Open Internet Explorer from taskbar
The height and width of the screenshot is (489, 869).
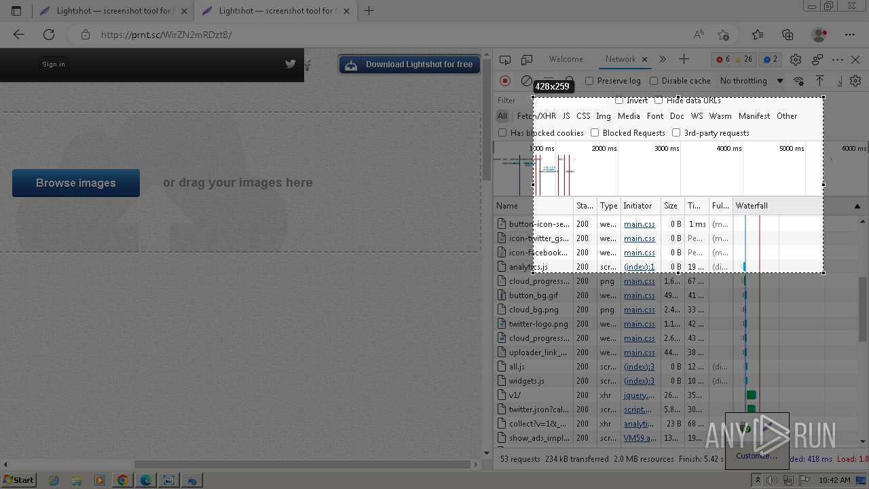pyautogui.click(x=53, y=480)
